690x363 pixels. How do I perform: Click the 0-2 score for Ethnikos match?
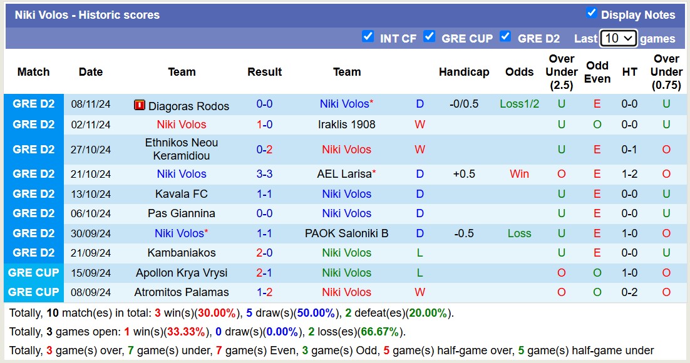point(264,150)
